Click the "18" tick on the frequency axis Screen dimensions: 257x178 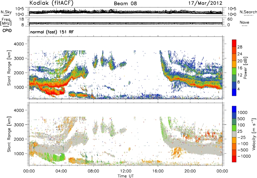[21, 19]
